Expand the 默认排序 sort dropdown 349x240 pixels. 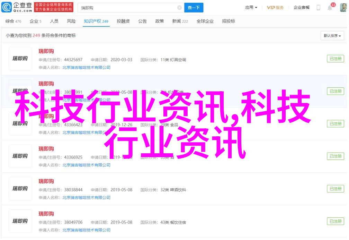[x=332, y=36]
